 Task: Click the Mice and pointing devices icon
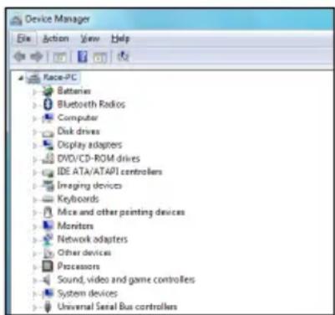[x=48, y=212]
